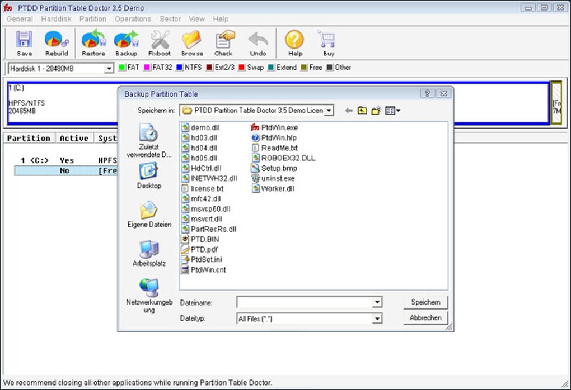Open the view menu icon in dialog
Image resolution: width=571 pixels, height=390 pixels.
click(392, 111)
